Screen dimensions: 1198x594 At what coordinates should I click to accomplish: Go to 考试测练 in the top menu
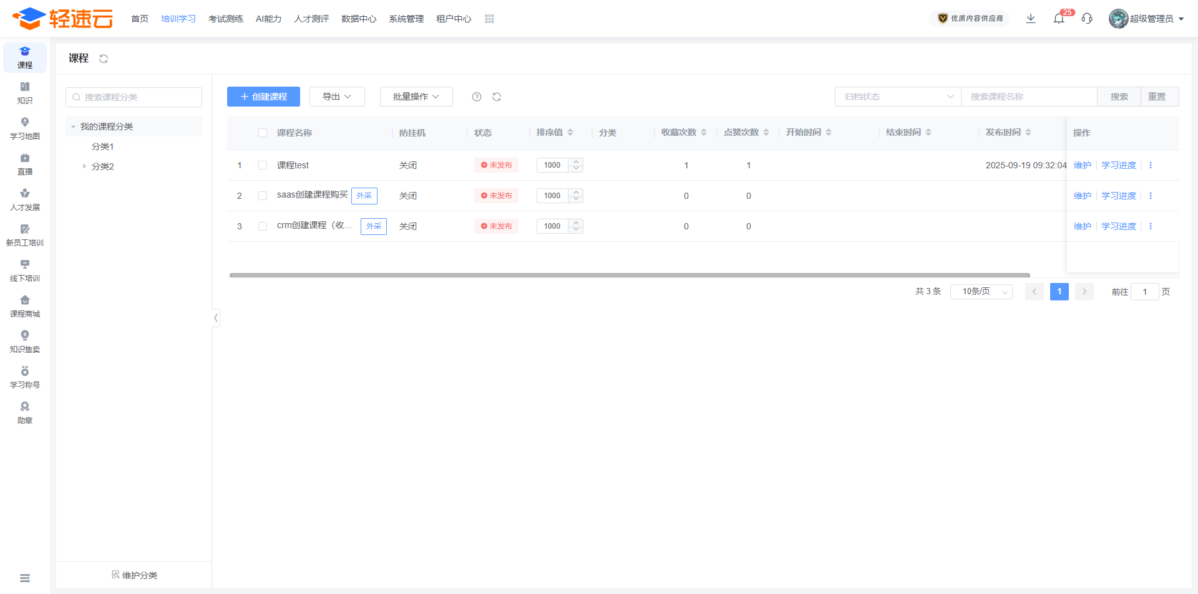coord(226,19)
